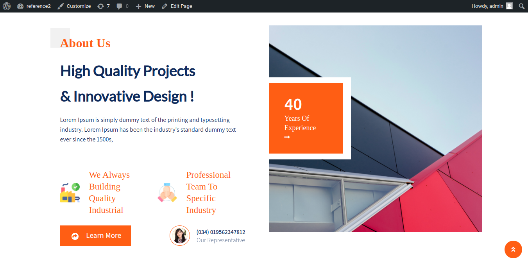The image size is (528, 261).
Task: Click the scroll-to-top double chevron button
Action: pyautogui.click(x=513, y=249)
